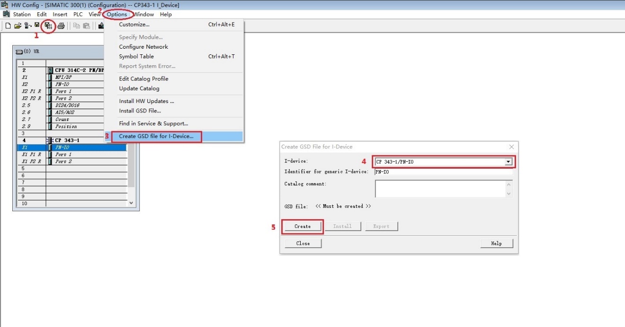Open the Help menu in the menu bar
The height and width of the screenshot is (327, 625).
[166, 14]
